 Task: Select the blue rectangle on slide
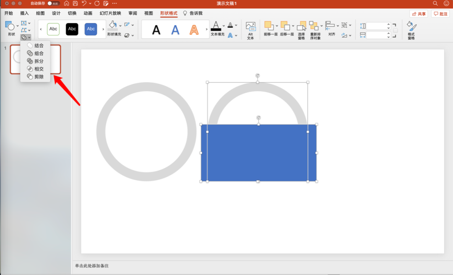[258, 153]
